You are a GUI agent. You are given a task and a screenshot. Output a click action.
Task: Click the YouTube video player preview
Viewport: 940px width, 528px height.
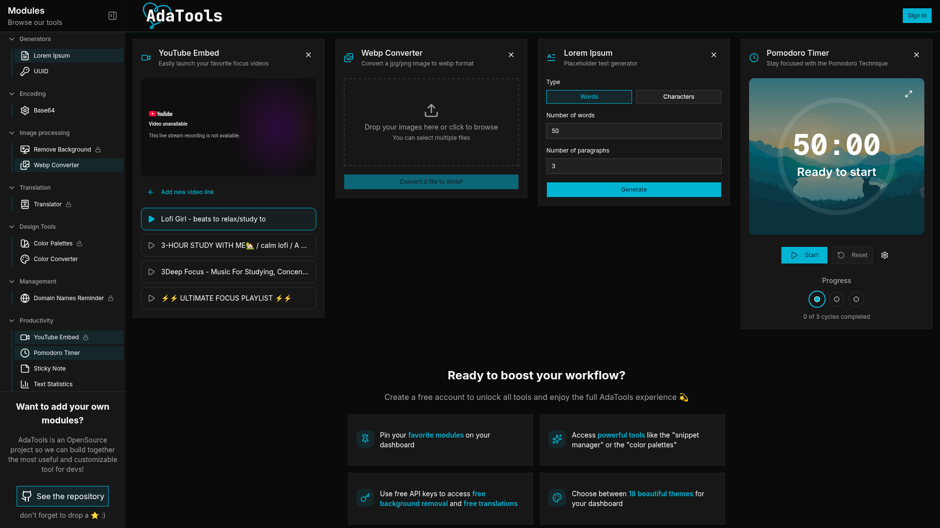229,127
